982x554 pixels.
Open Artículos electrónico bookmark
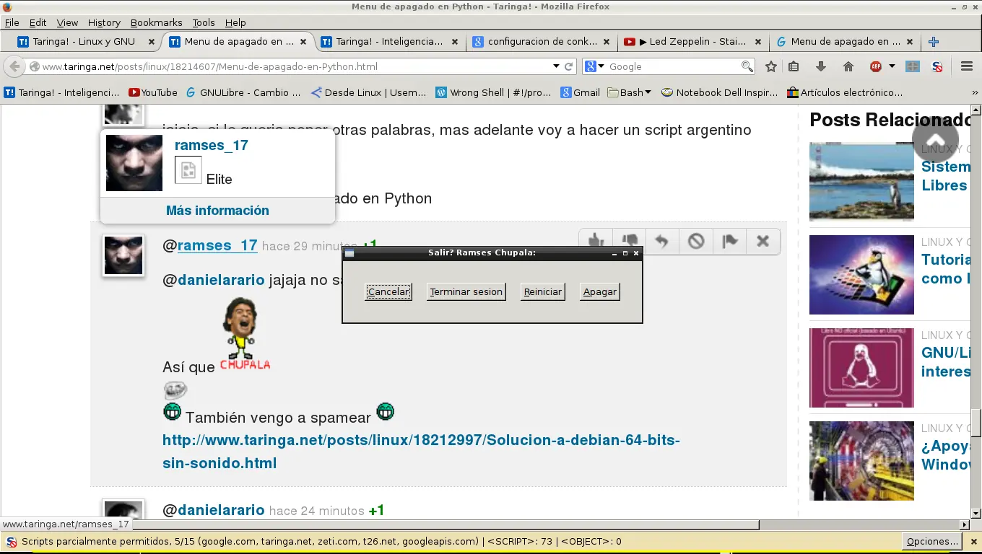845,92
